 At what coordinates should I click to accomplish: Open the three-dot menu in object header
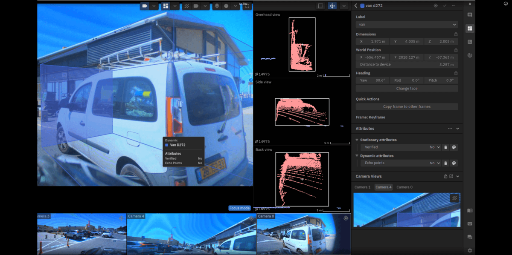click(x=454, y=6)
